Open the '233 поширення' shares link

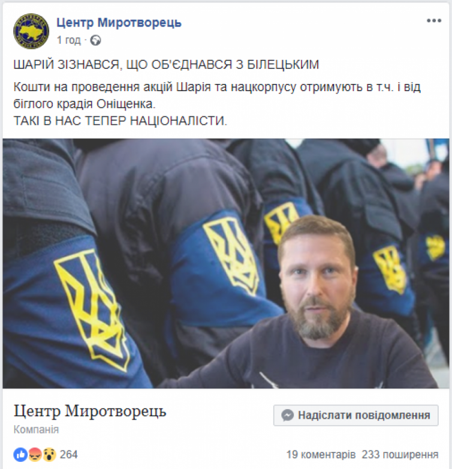(x=400, y=455)
